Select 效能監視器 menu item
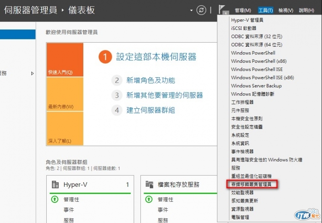This screenshot has height=223, width=322. pyautogui.click(x=242, y=192)
